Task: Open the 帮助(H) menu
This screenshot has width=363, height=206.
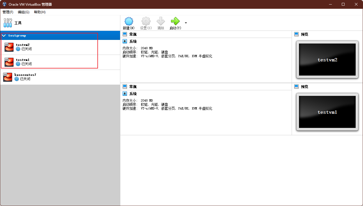Action: [x=40, y=12]
